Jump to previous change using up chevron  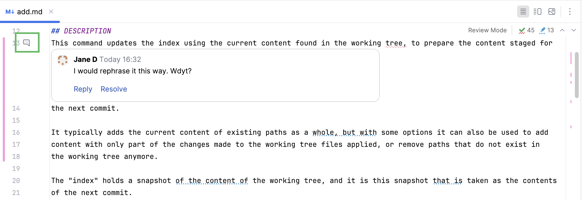click(x=562, y=30)
